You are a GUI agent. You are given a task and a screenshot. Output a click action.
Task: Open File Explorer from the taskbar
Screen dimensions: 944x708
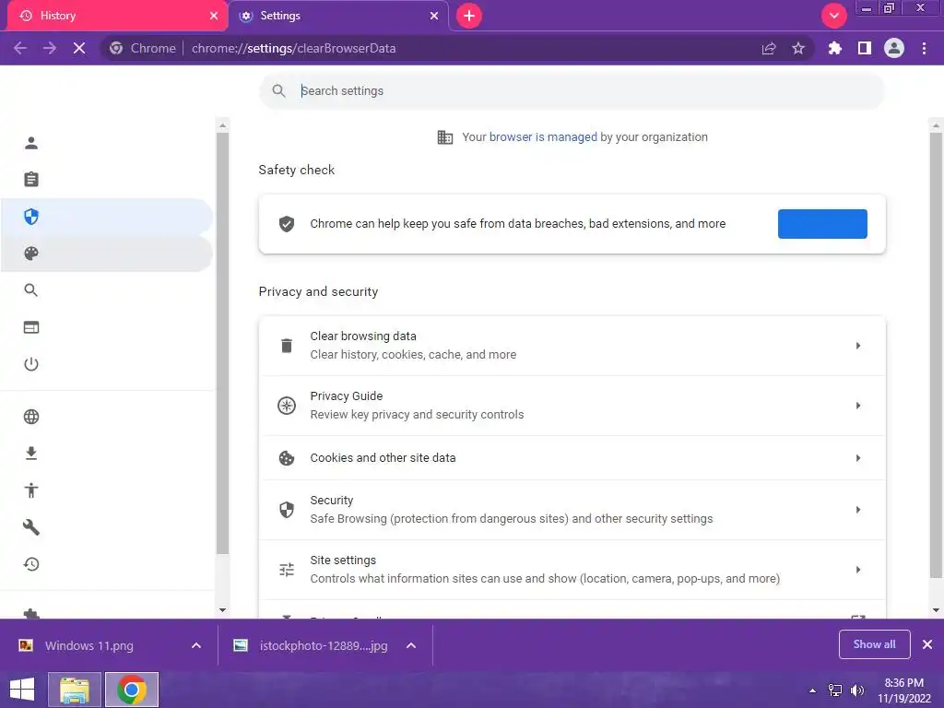tap(74, 690)
